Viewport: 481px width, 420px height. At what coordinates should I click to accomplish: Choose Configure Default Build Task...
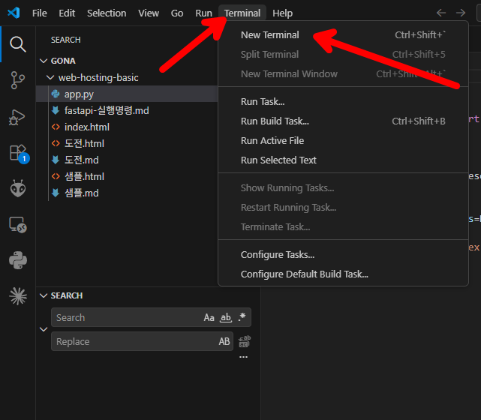coord(343,274)
